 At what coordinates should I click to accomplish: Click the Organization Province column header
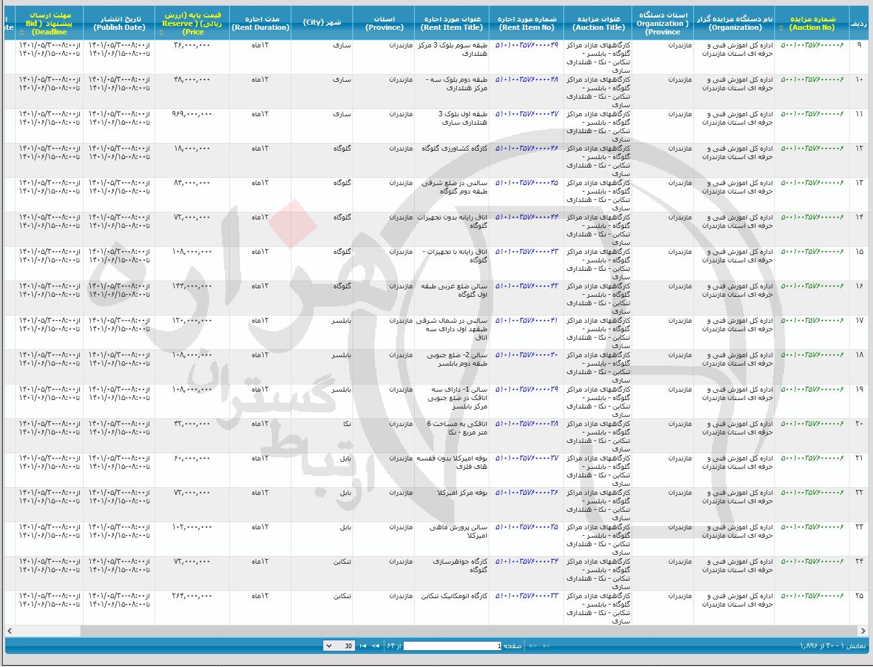coord(663,23)
